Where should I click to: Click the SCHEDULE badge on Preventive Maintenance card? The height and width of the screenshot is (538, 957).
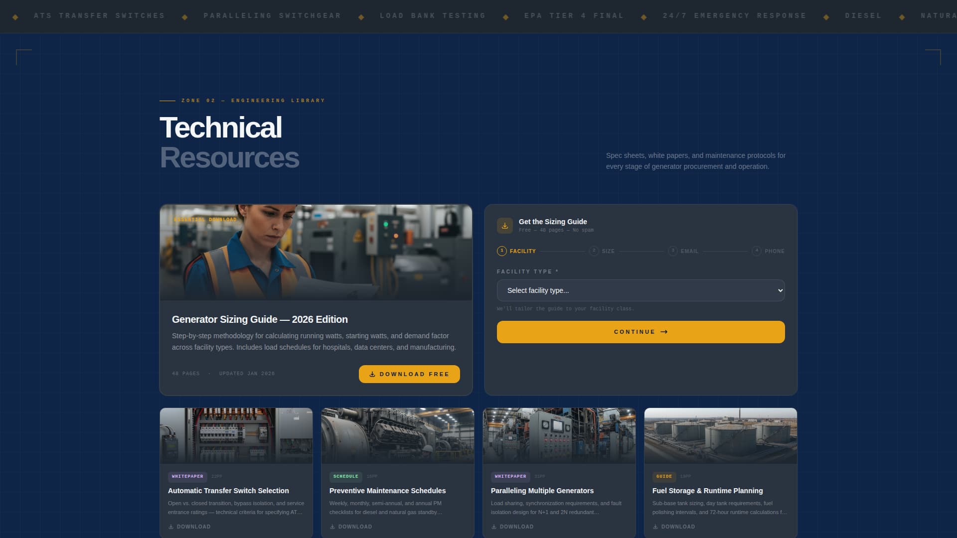coord(345,476)
